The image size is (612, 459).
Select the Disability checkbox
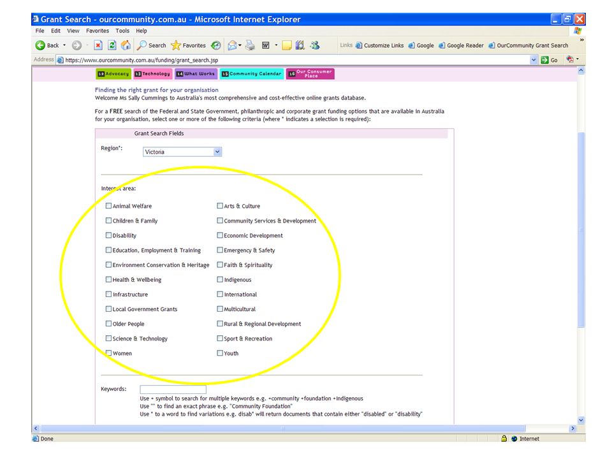pyautogui.click(x=108, y=235)
